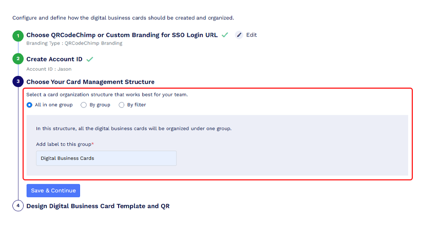
Task: Click the Choose Your Card Management Structure heading
Action: pyautogui.click(x=90, y=82)
